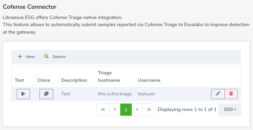253x130 pixels.
Task: Delete the Test connector with trash icon
Action: click(231, 94)
